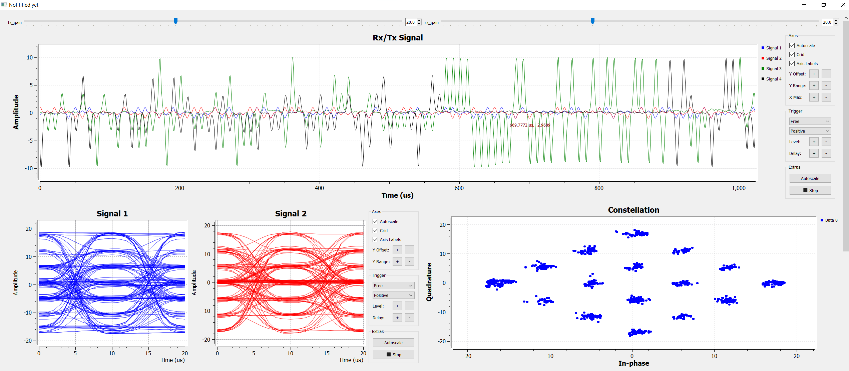Click scrollbar up arrow at top right

point(846,17)
